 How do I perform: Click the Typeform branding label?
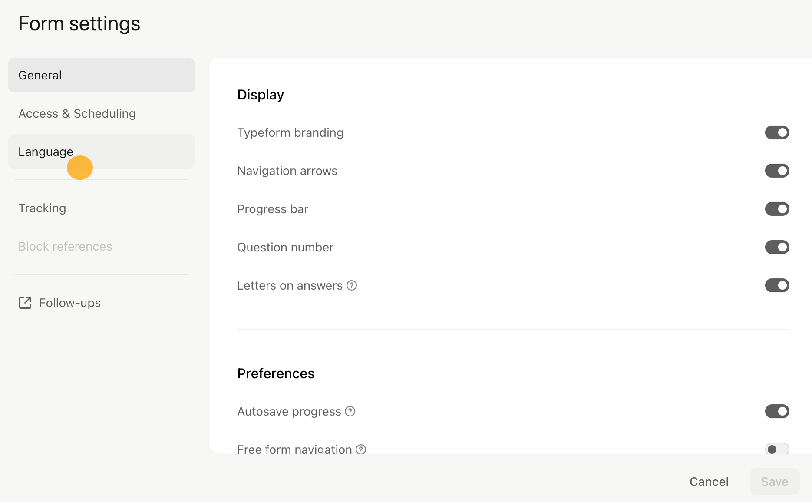[x=290, y=132]
